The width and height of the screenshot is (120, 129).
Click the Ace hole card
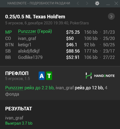click(42, 76)
